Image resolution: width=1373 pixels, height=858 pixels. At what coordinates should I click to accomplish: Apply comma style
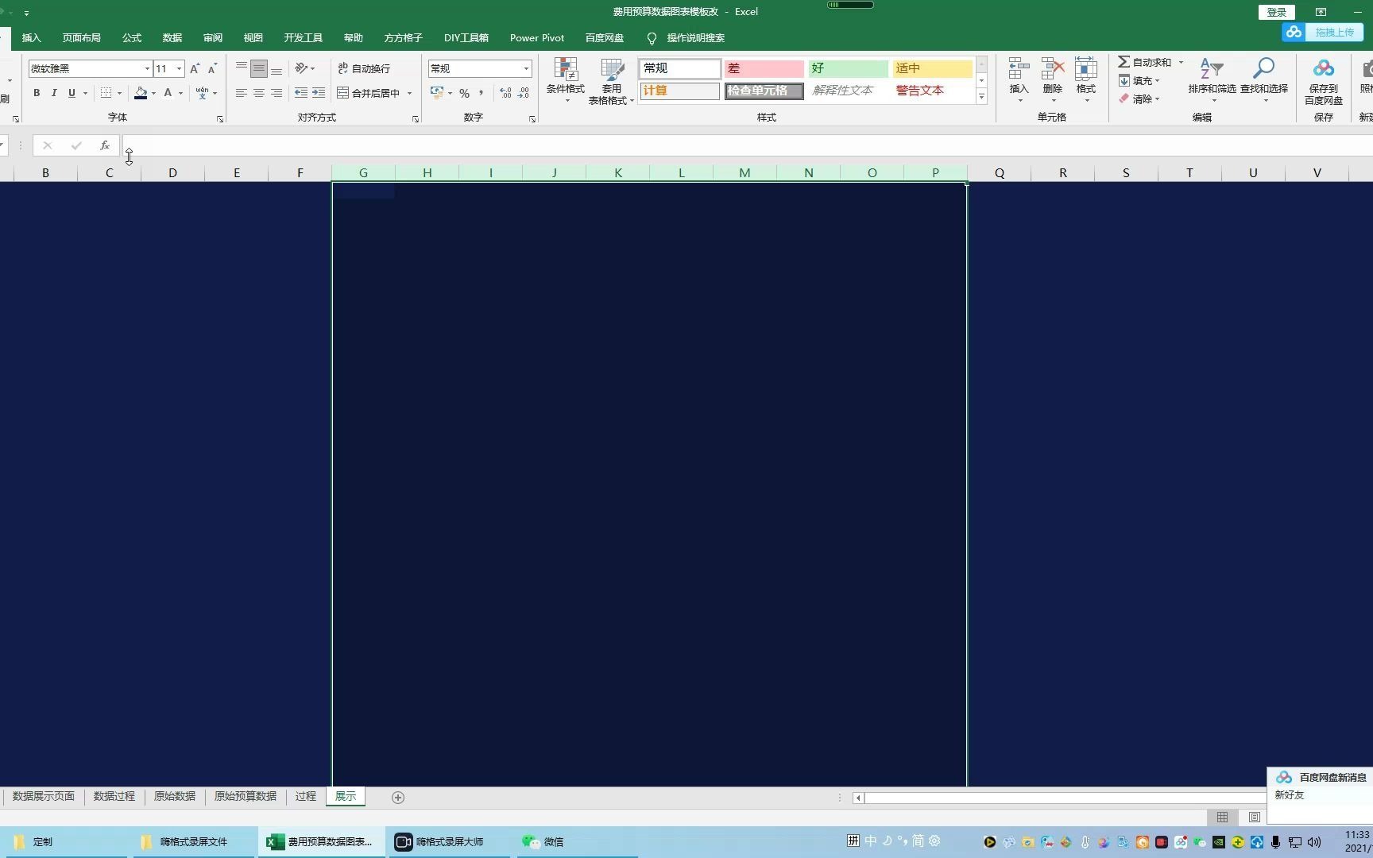tap(482, 94)
